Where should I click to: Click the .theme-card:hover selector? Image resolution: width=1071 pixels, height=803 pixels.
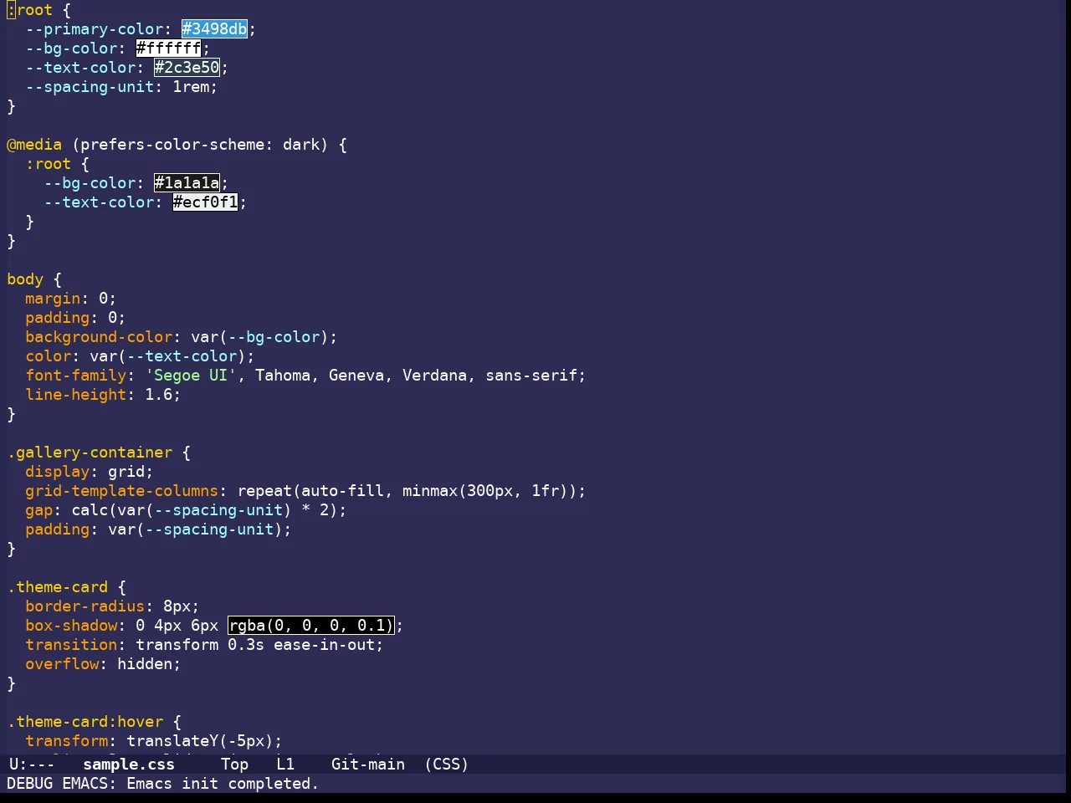pos(85,722)
